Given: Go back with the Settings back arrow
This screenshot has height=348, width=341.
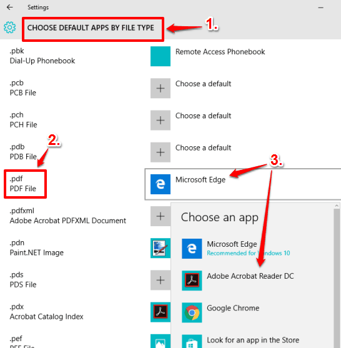Looking at the screenshot, I should (10, 7).
